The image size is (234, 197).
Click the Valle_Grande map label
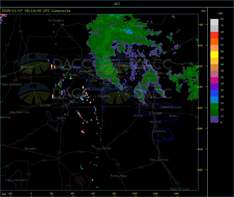point(77,95)
